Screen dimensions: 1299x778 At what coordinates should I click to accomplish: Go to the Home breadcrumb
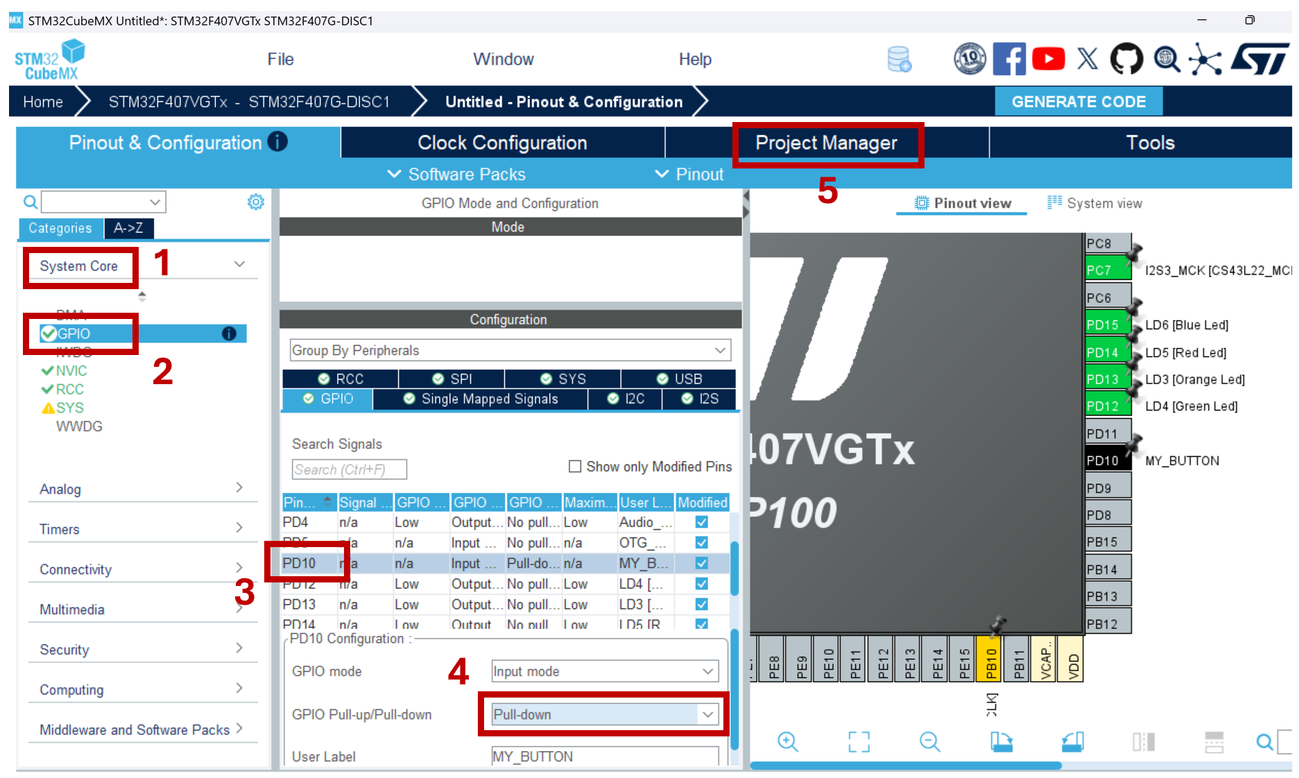(x=43, y=102)
